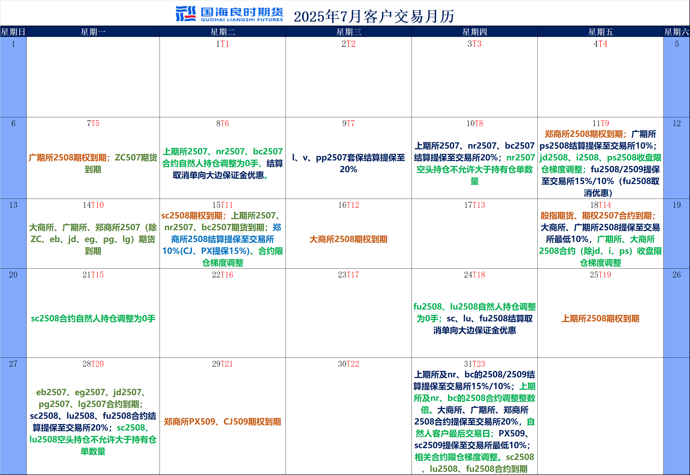Click the Sunday date 20
This screenshot has height=475, width=690.
coord(13,275)
